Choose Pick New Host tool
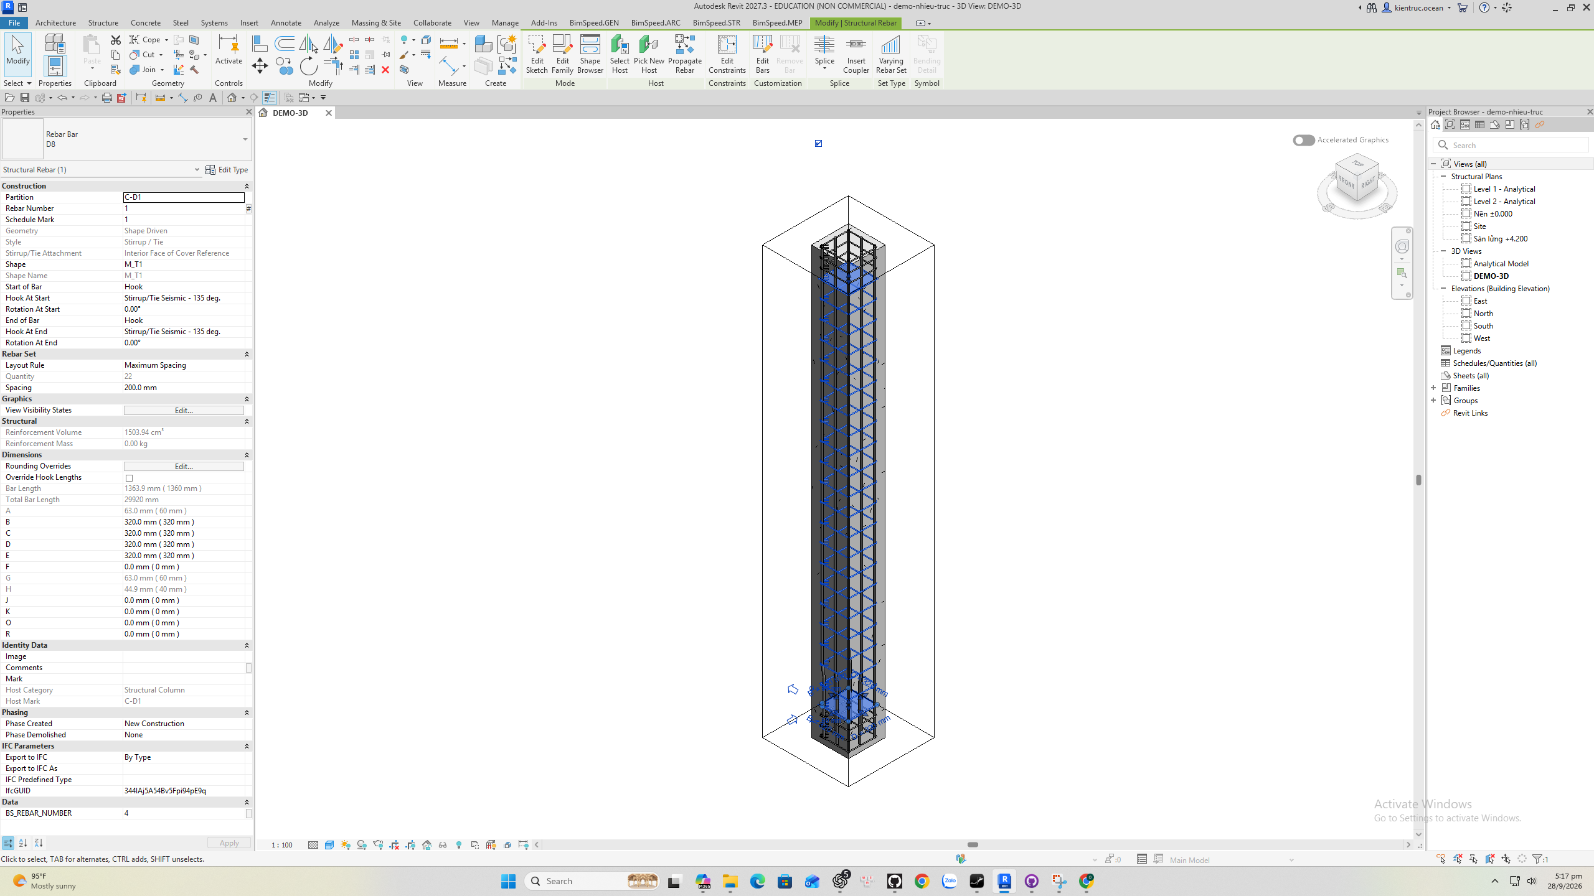Screen dimensions: 1594x896 click(x=649, y=54)
